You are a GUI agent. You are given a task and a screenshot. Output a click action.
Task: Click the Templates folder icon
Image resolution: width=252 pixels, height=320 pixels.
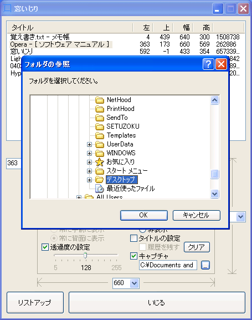pyautogui.click(x=100, y=135)
